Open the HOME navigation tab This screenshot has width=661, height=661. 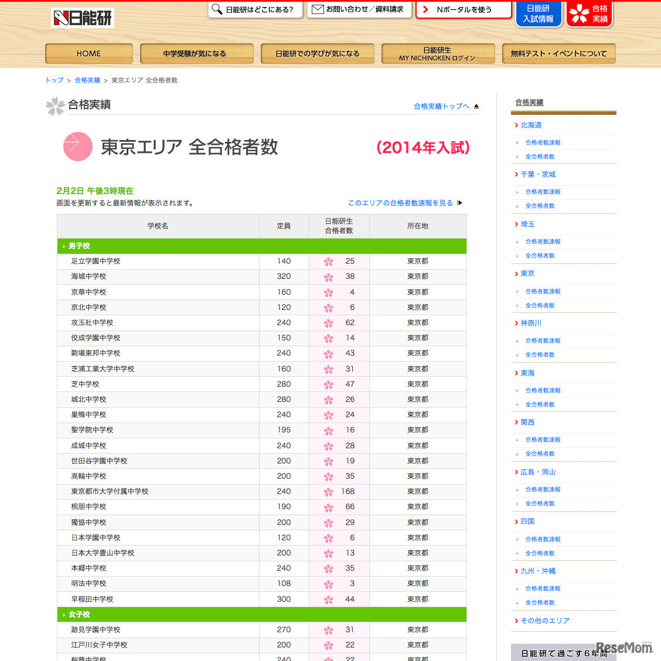88,53
